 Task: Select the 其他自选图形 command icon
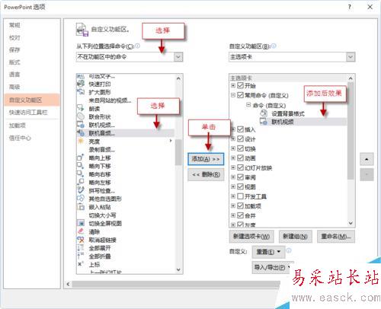81,199
